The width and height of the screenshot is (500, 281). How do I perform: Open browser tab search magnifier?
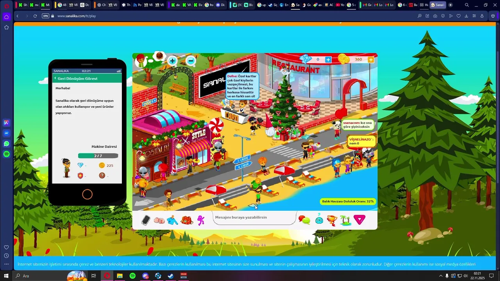tap(467, 5)
